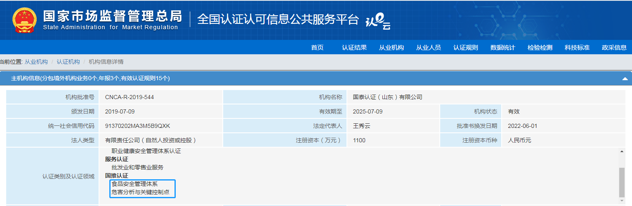This screenshot has width=632, height=206.
Task: Collapse the 主机构信息 panel arrow
Action: (625, 79)
